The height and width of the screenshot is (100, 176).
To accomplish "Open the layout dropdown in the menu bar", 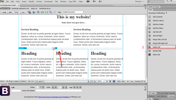I will (88, 1).
